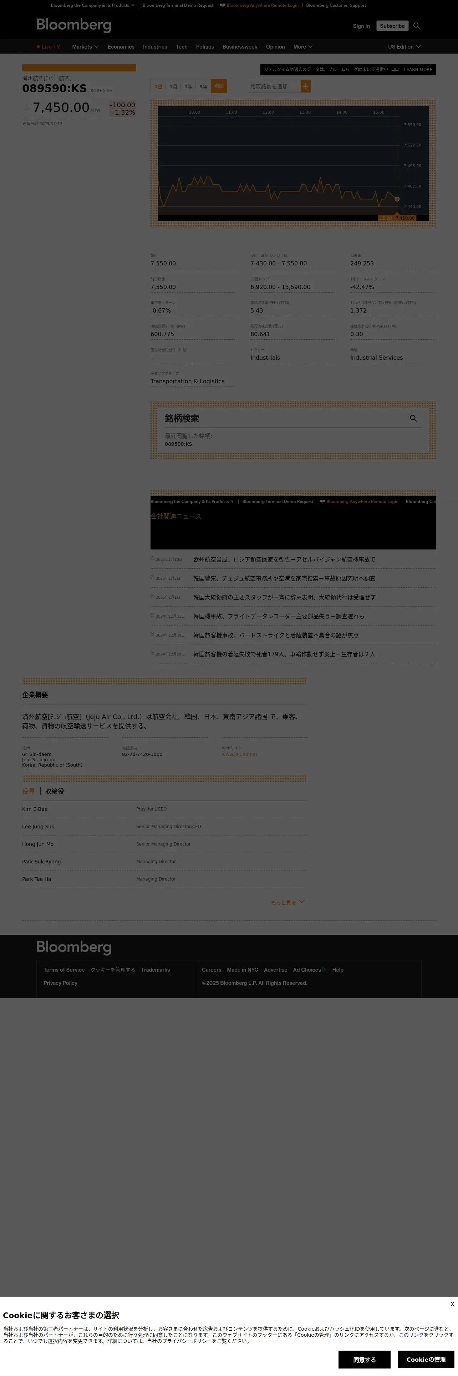Open news on 欧州航空当局 Russia airspace advisory
Viewport: 458px width, 1376px height.
pyautogui.click(x=284, y=559)
